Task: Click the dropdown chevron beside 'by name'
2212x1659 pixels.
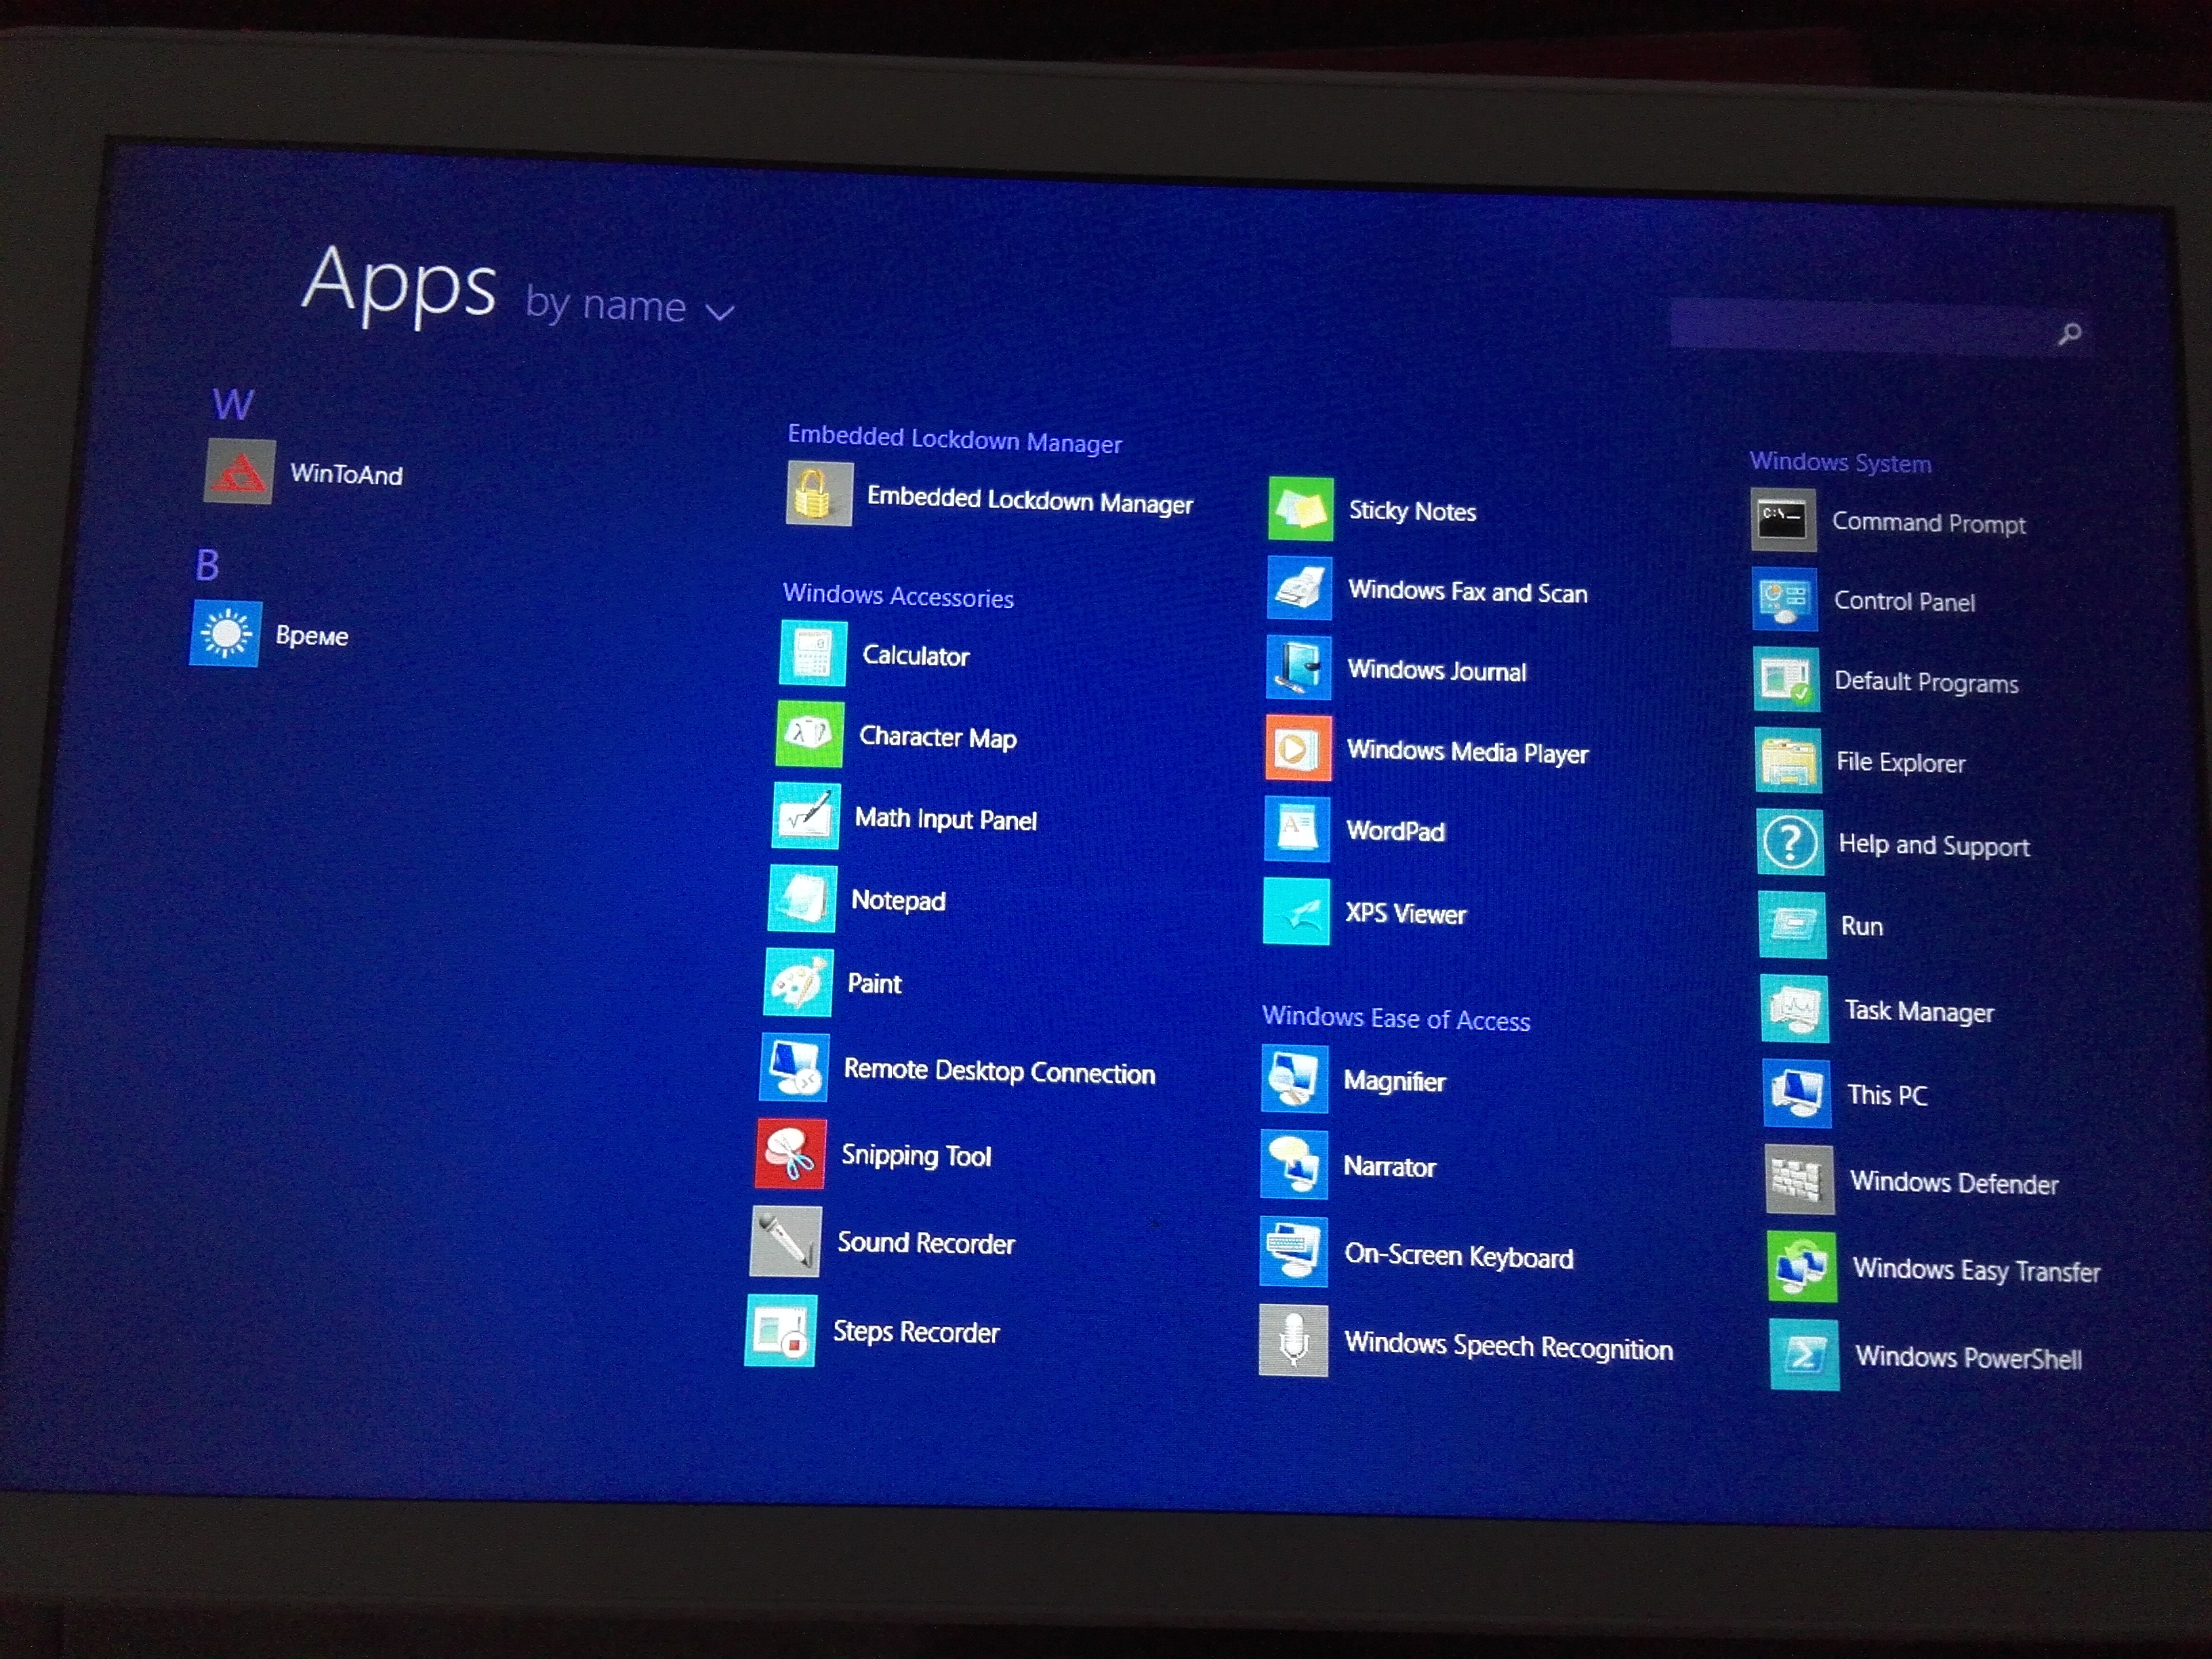Action: point(720,313)
